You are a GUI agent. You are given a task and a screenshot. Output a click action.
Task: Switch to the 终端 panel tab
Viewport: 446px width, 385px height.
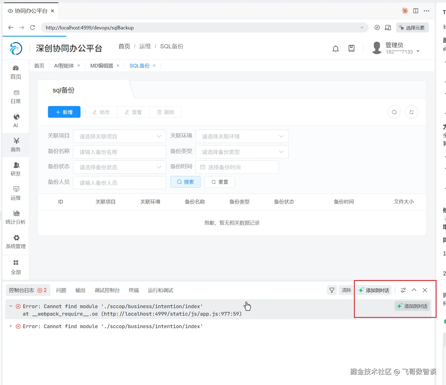[x=134, y=290]
